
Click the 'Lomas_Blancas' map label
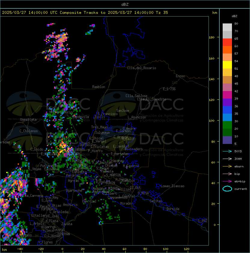click(x=172, y=186)
